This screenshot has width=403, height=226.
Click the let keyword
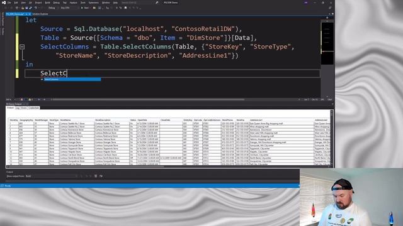coord(31,20)
